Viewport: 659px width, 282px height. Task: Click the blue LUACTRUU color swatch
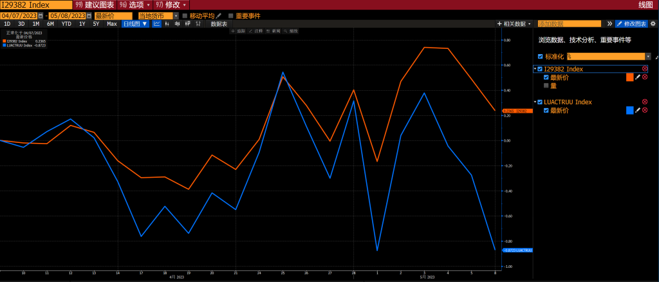[x=629, y=111]
